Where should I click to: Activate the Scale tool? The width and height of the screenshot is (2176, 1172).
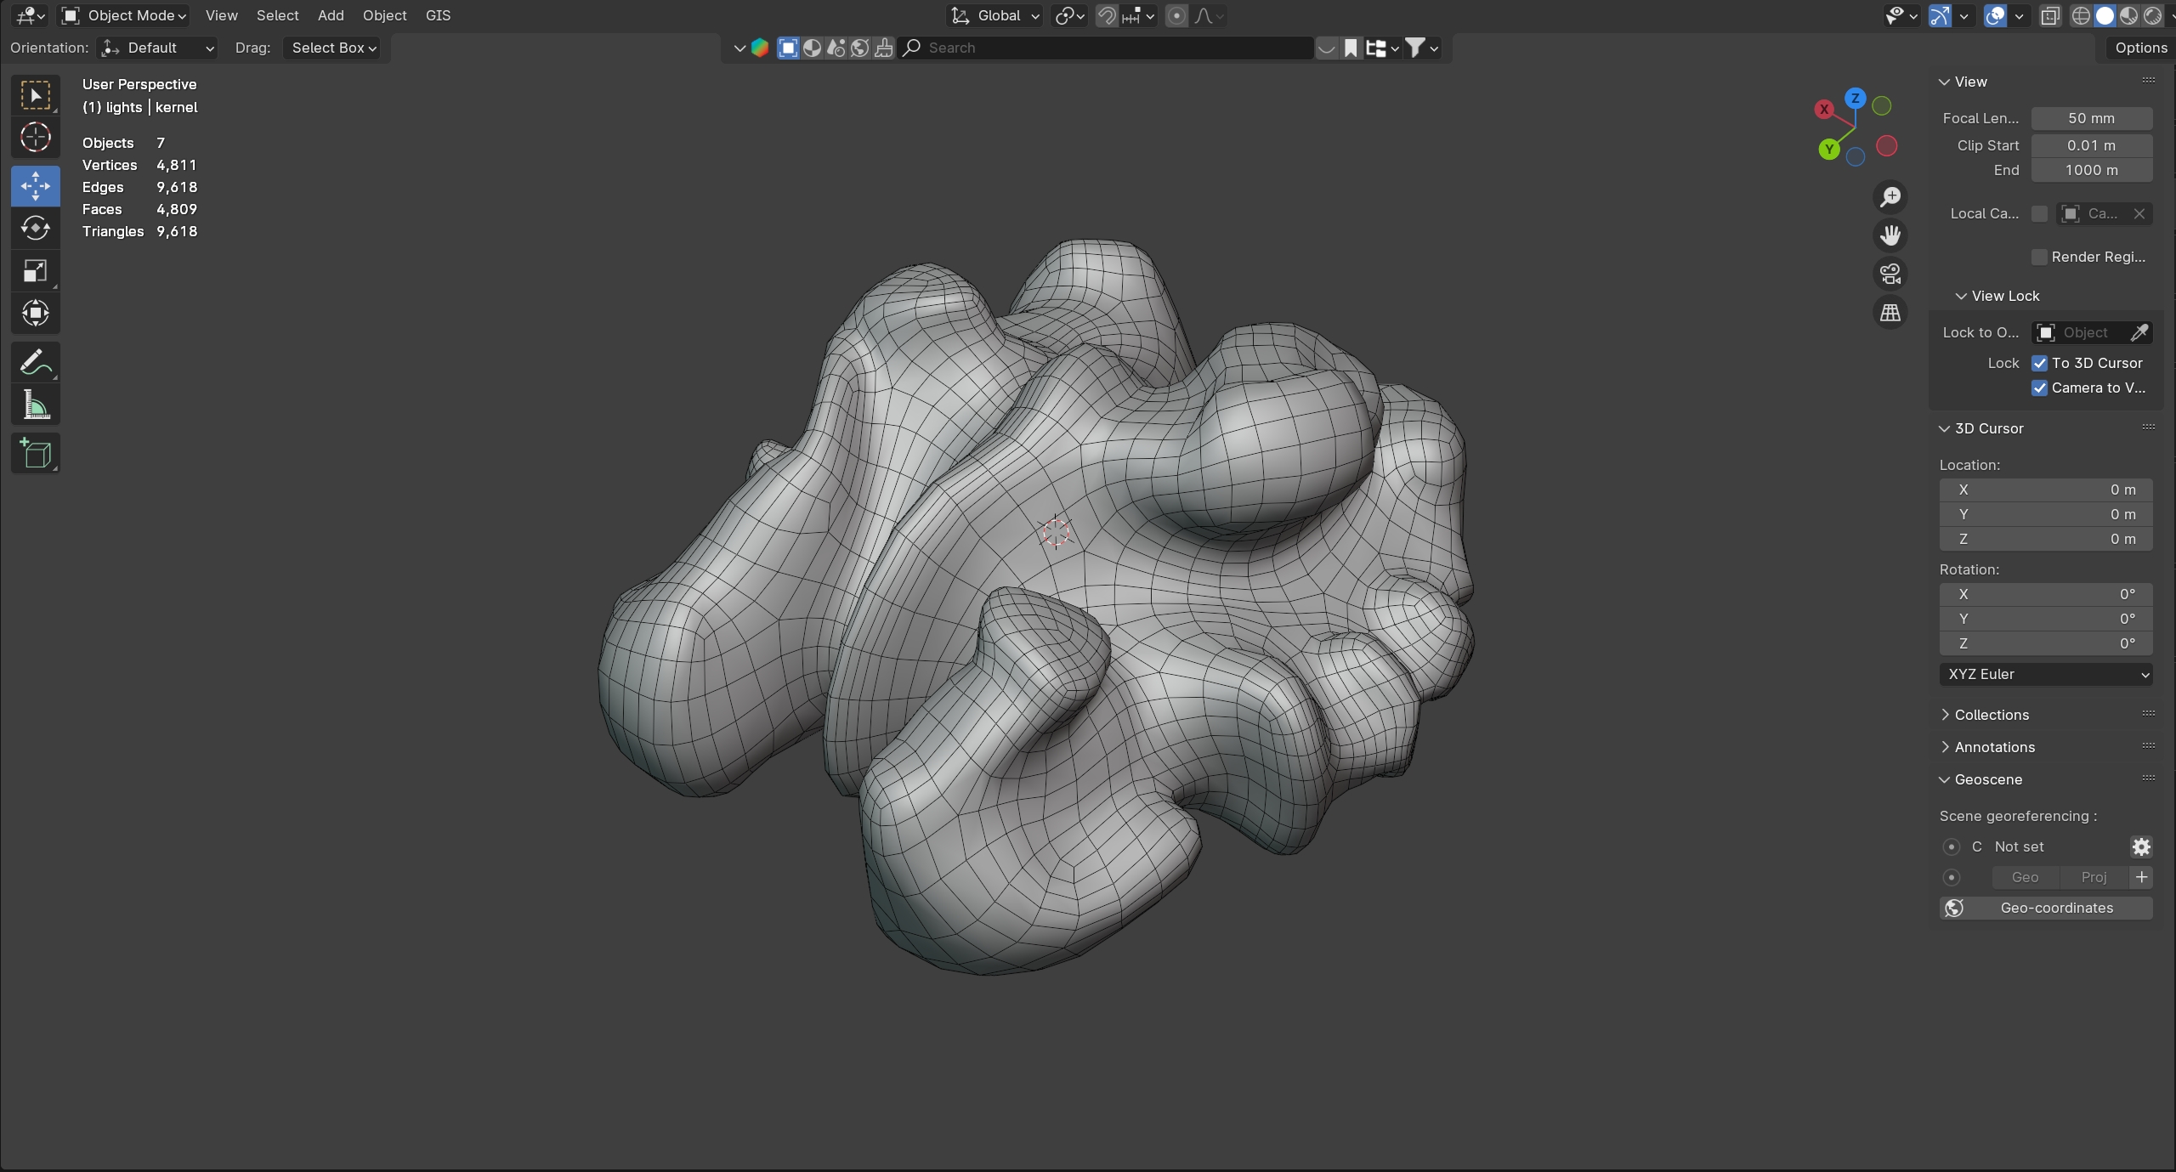(x=35, y=271)
